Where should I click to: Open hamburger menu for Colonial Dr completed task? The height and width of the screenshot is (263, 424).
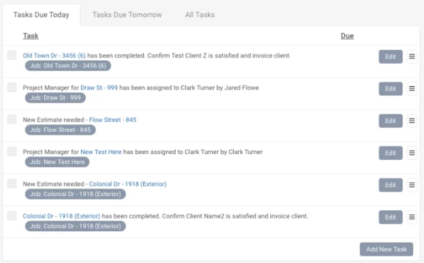412,217
